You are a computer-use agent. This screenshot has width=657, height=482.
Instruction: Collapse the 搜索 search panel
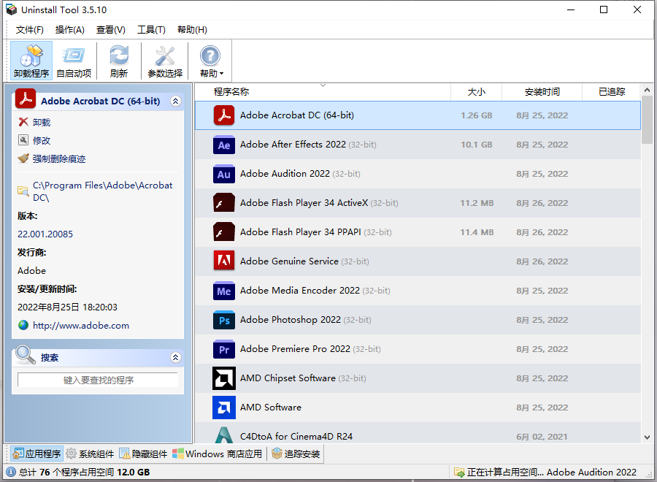[176, 357]
